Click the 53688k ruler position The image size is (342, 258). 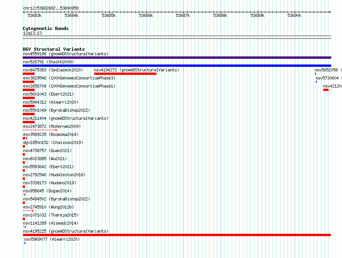[x=220, y=15]
